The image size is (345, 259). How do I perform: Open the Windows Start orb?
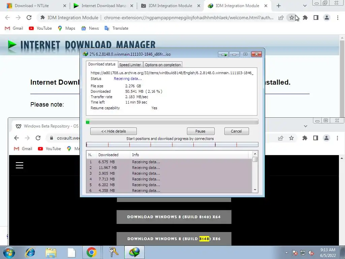tap(9, 252)
